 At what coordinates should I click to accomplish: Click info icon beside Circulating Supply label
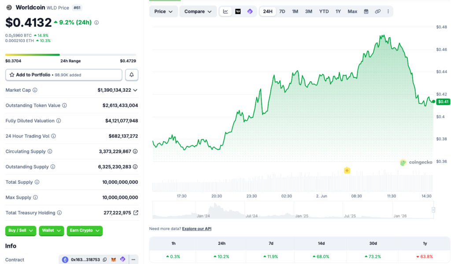[50, 151]
